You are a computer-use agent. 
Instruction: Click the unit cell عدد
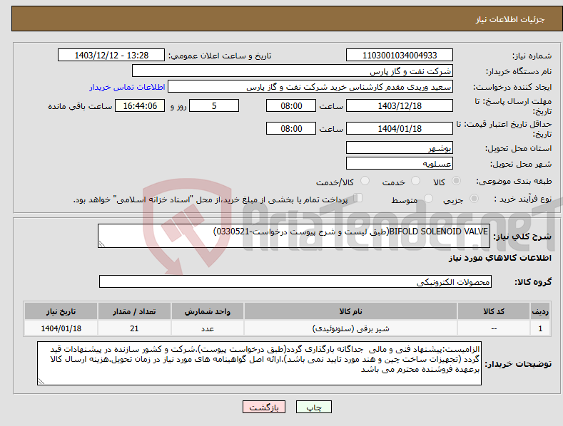pos(208,328)
